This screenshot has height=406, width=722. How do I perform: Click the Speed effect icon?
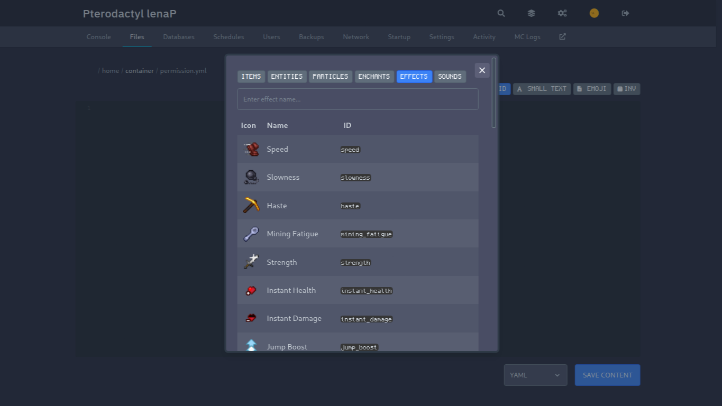[251, 149]
